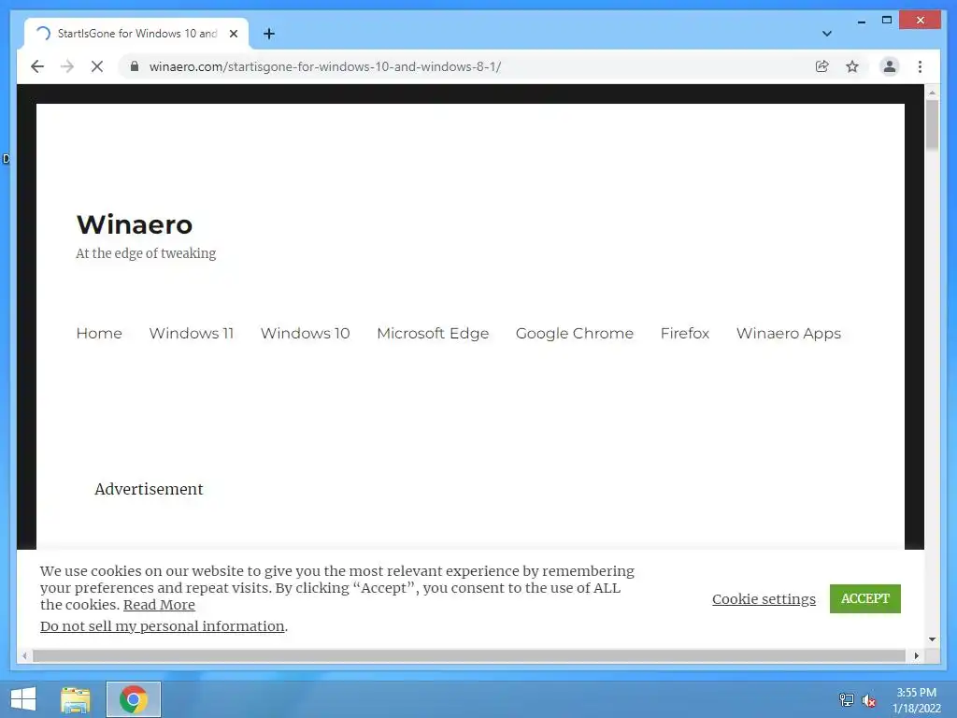Image resolution: width=957 pixels, height=718 pixels.
Task: Open the Chrome profile avatar
Action: point(890,66)
